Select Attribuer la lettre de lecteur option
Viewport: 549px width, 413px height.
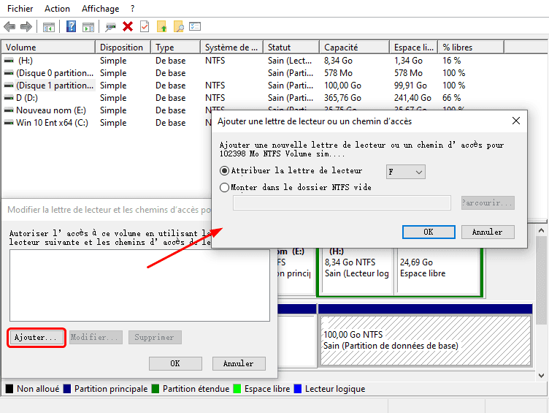[224, 171]
